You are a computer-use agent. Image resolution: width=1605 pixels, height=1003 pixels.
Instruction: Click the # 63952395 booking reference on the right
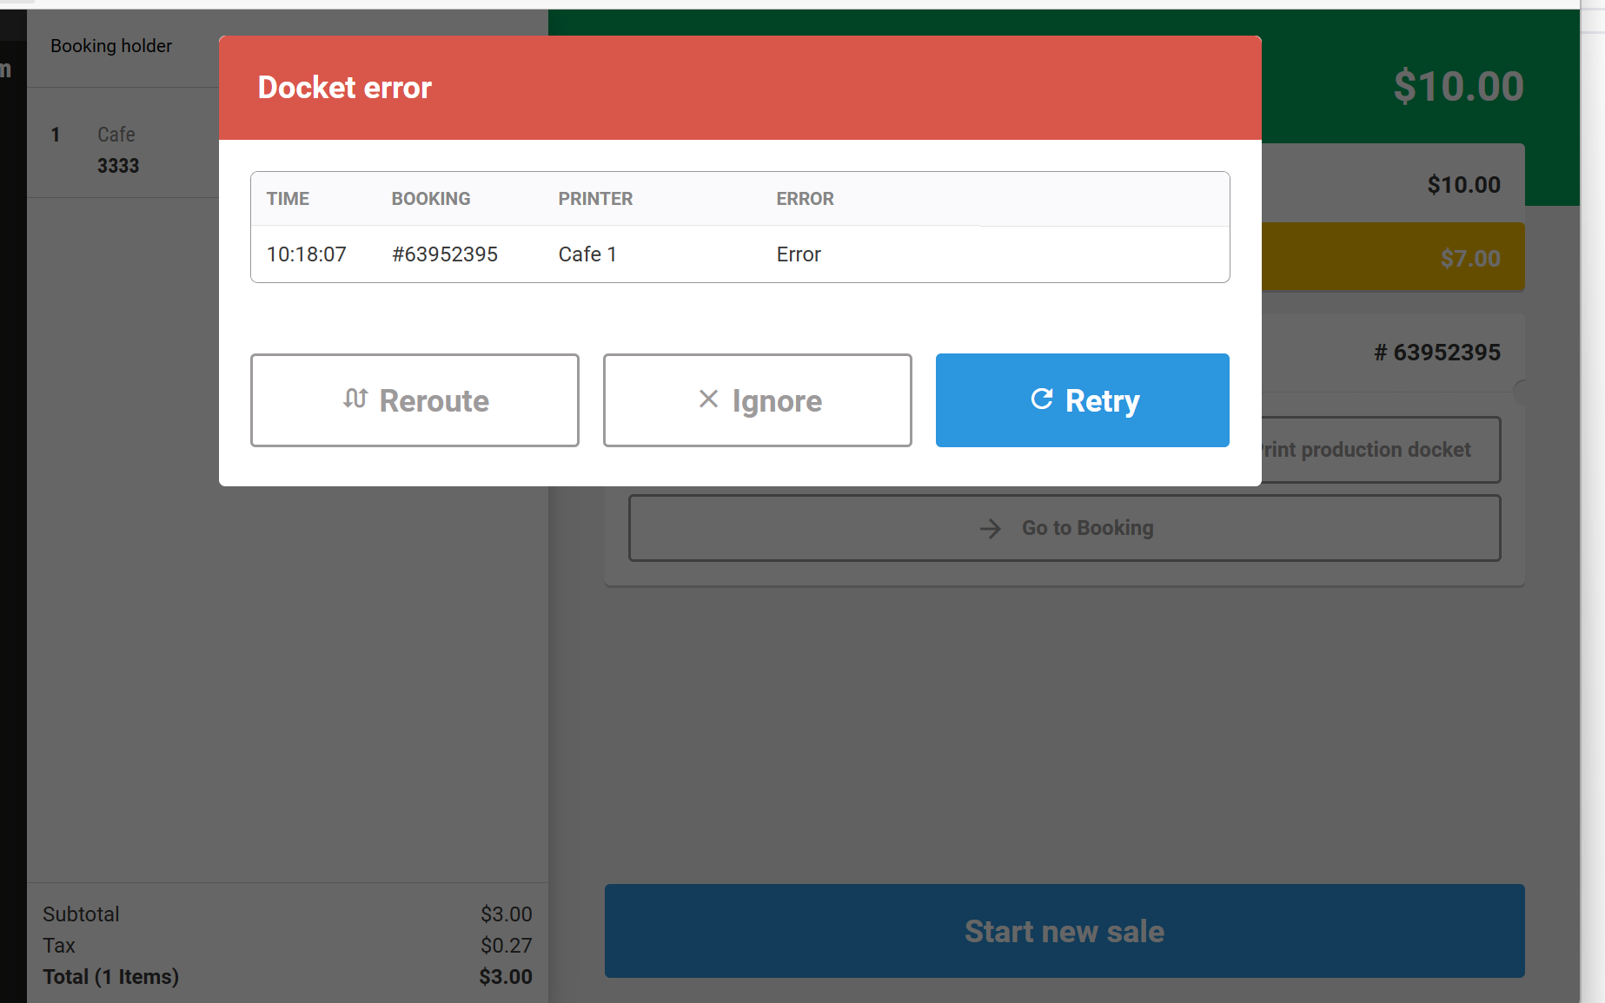click(x=1437, y=353)
